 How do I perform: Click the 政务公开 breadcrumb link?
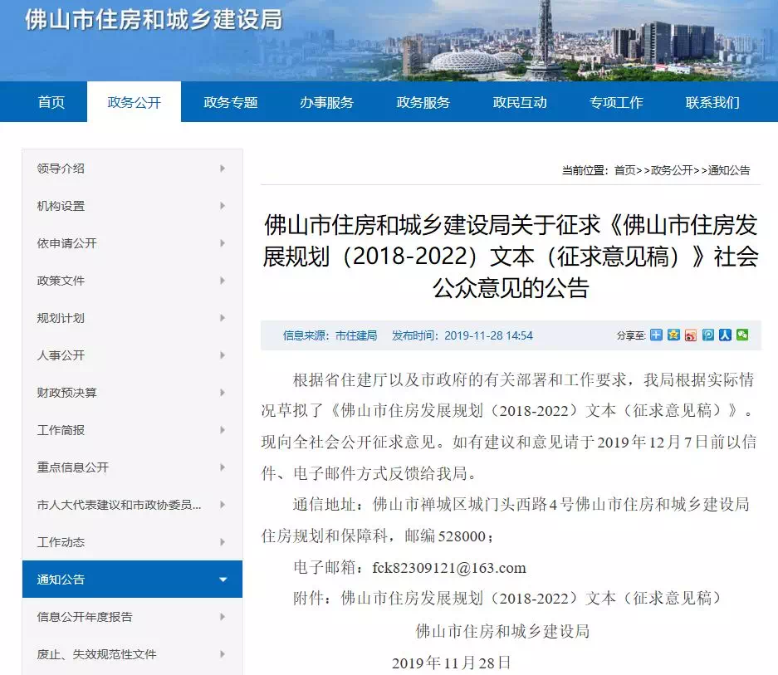(672, 170)
